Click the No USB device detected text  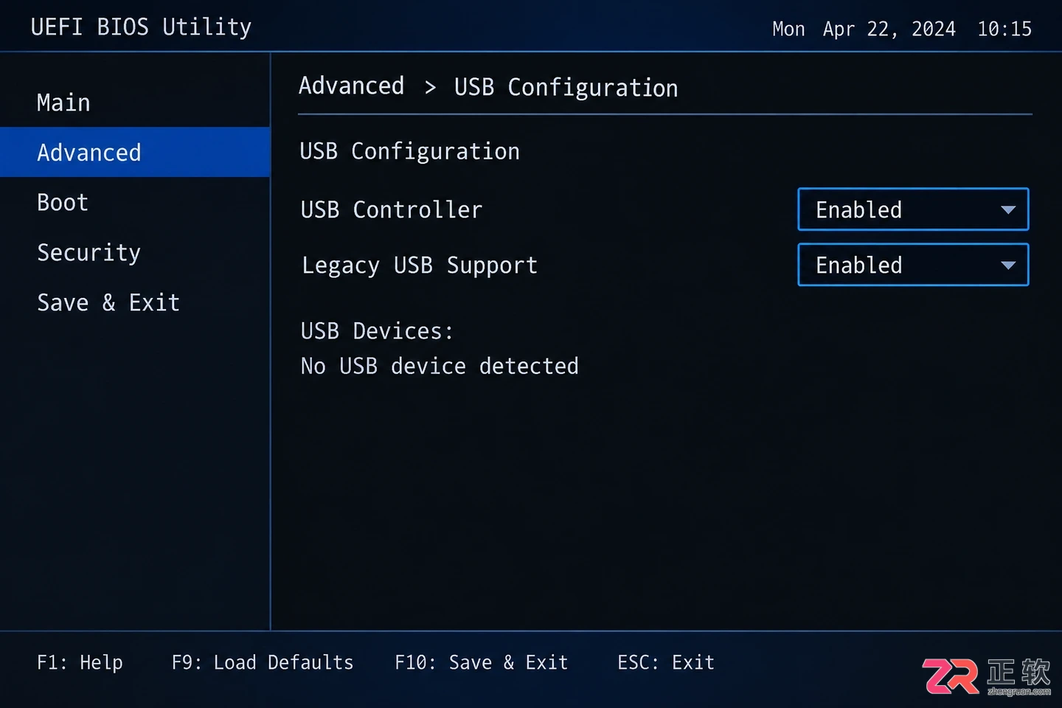pyautogui.click(x=440, y=366)
